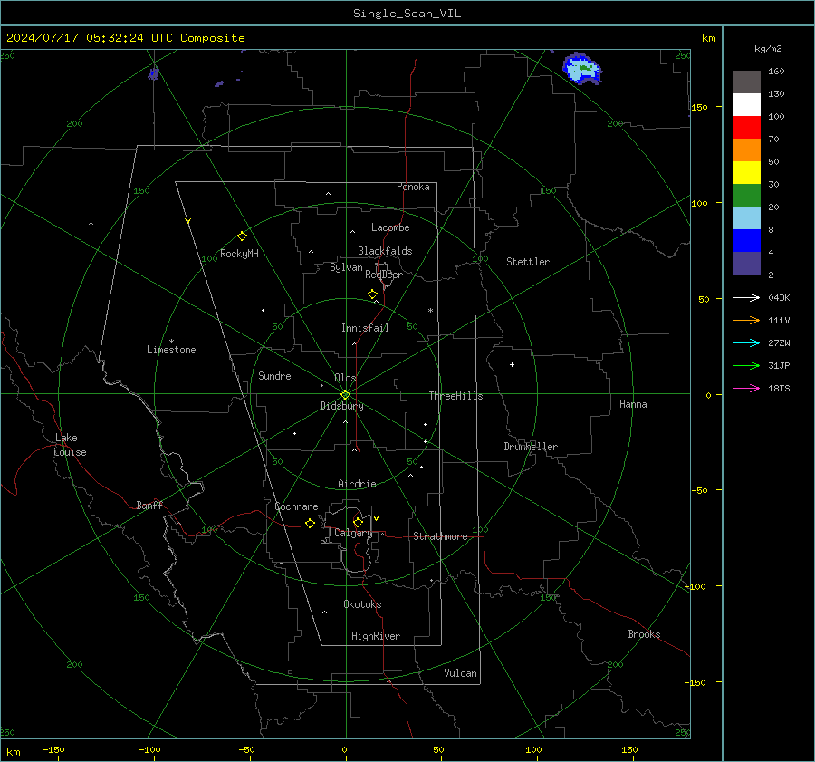
Task: Click the Sylvan label
Action: [x=346, y=267]
